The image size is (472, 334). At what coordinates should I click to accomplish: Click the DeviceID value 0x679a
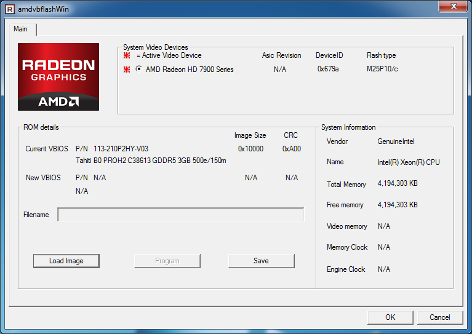click(328, 69)
